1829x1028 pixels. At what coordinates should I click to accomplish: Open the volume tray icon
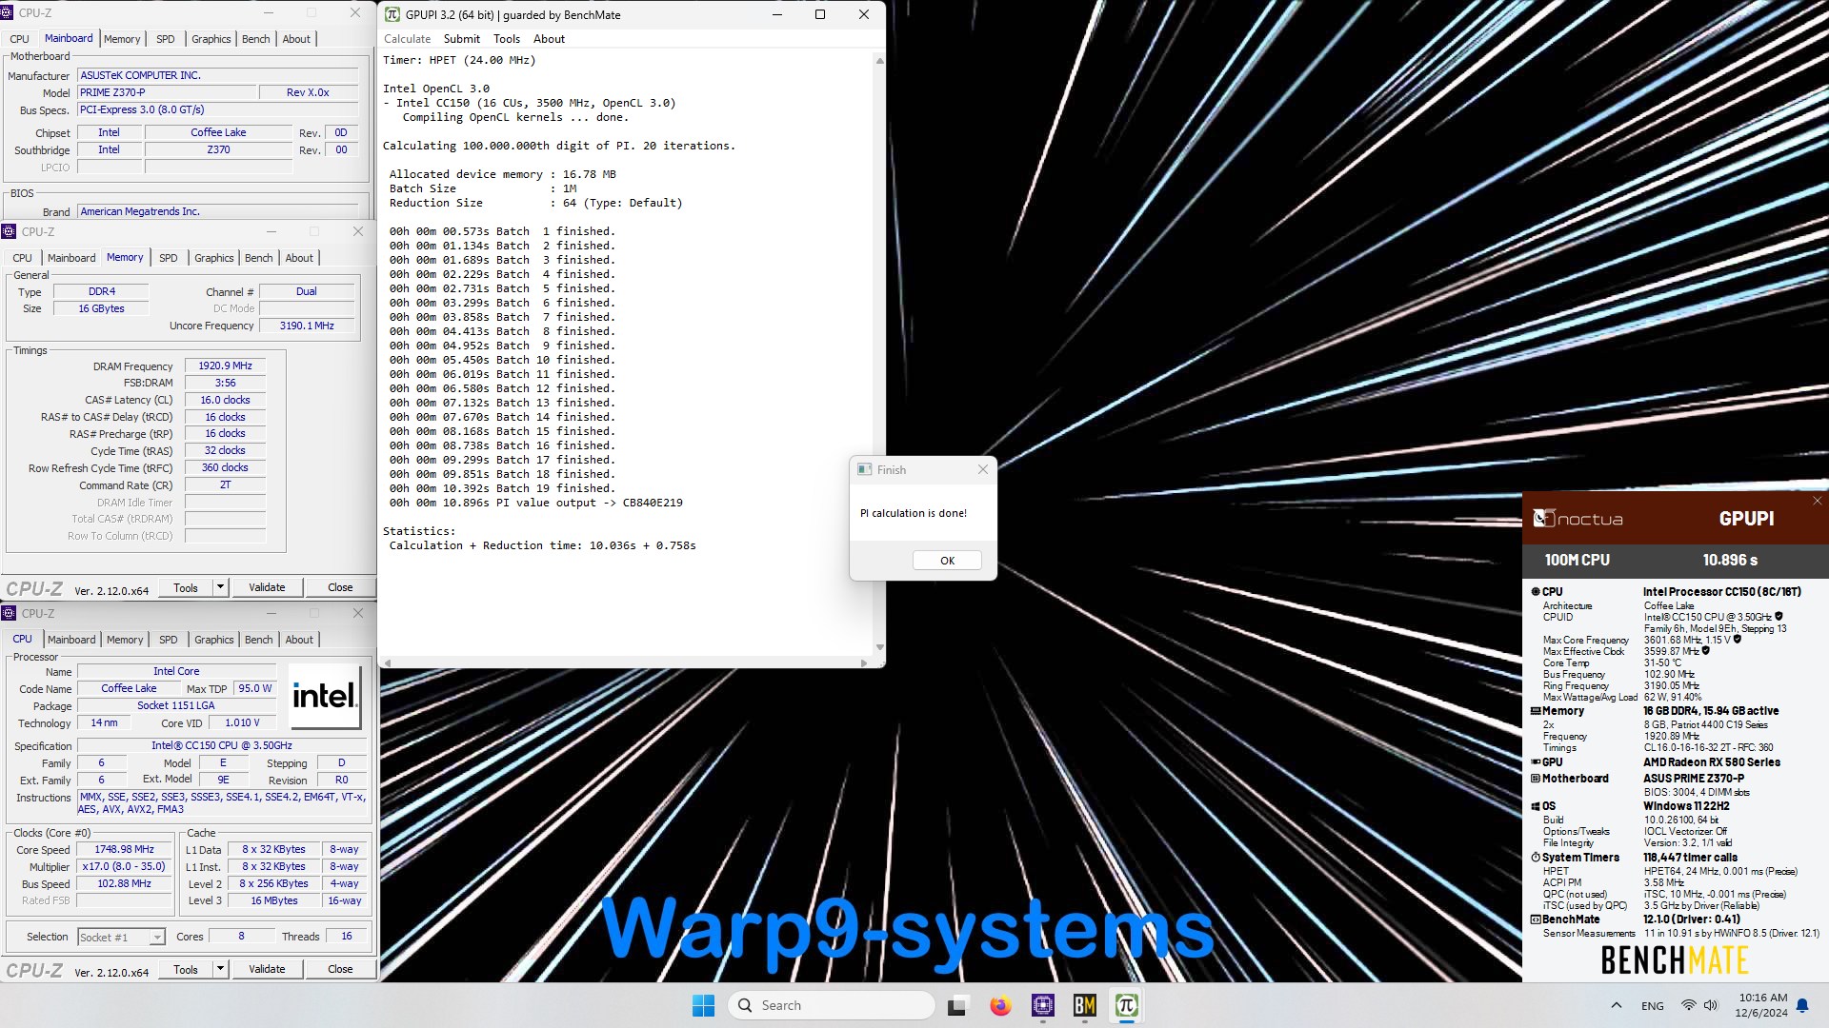(x=1711, y=1005)
